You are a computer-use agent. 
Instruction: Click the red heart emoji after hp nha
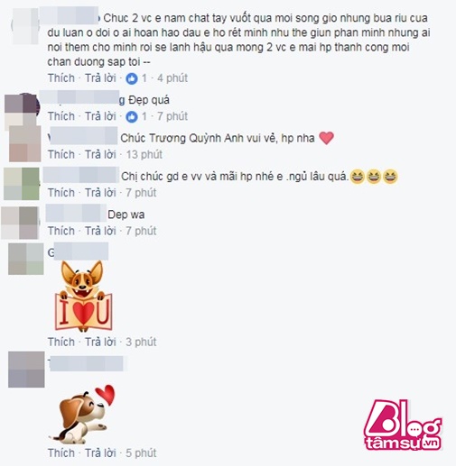[326, 138]
